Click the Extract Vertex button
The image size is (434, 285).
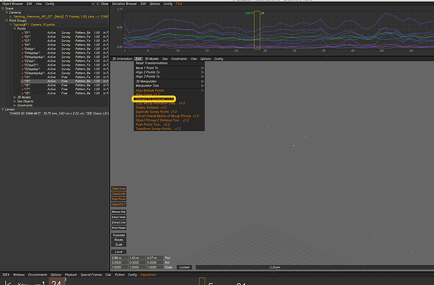click(x=119, y=217)
